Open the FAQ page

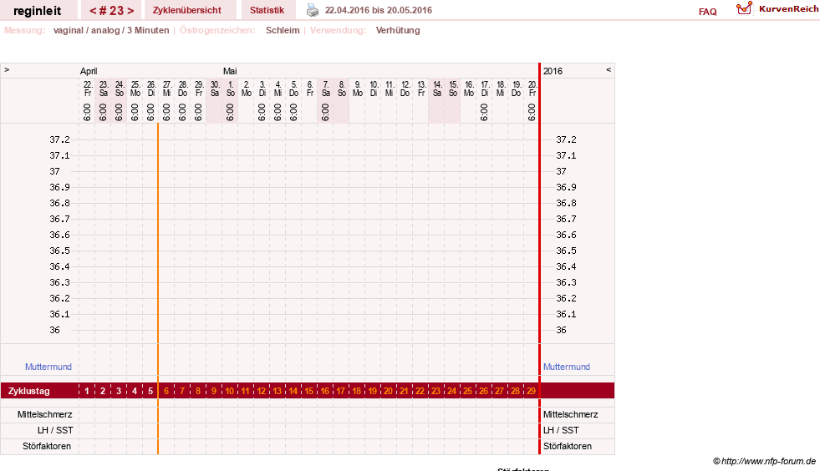pos(707,12)
